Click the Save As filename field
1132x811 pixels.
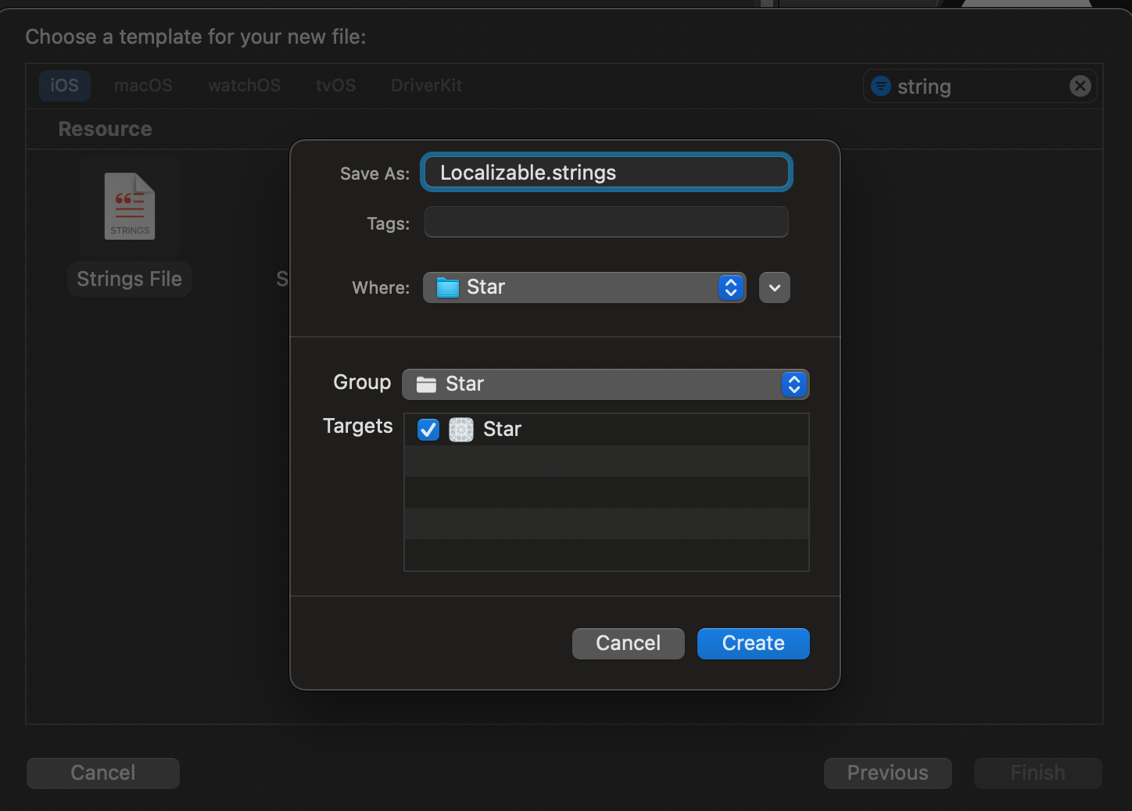pos(607,173)
